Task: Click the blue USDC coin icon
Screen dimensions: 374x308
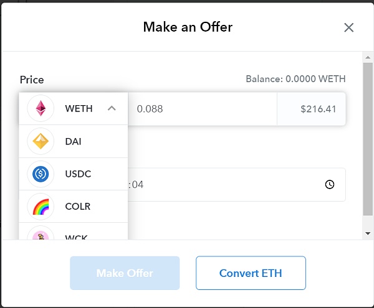Action: (x=41, y=174)
